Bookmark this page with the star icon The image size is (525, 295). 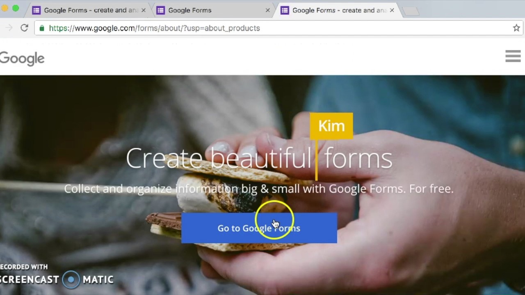(516, 28)
